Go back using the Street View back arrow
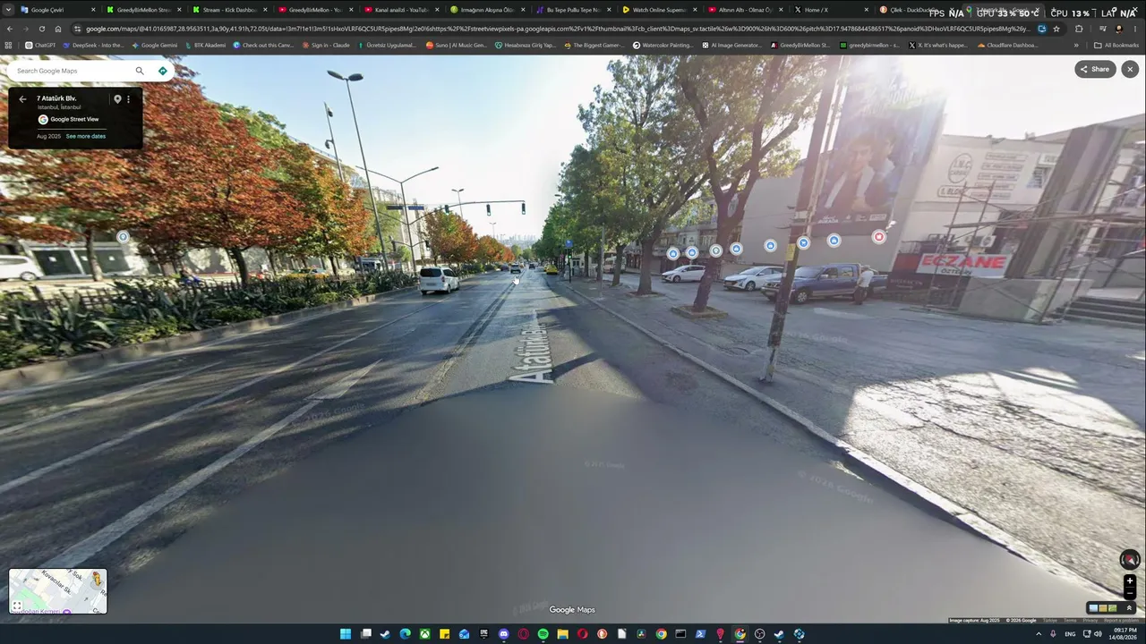Viewport: 1146px width, 644px height. (22, 99)
